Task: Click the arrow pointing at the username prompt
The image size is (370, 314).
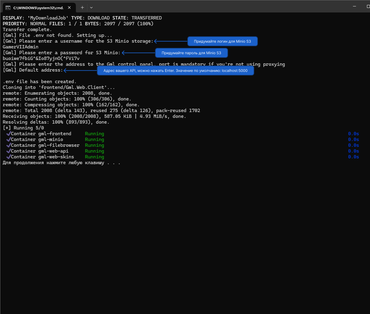Action: [171, 41]
